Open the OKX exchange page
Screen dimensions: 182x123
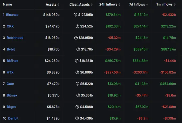click(x=10, y=26)
